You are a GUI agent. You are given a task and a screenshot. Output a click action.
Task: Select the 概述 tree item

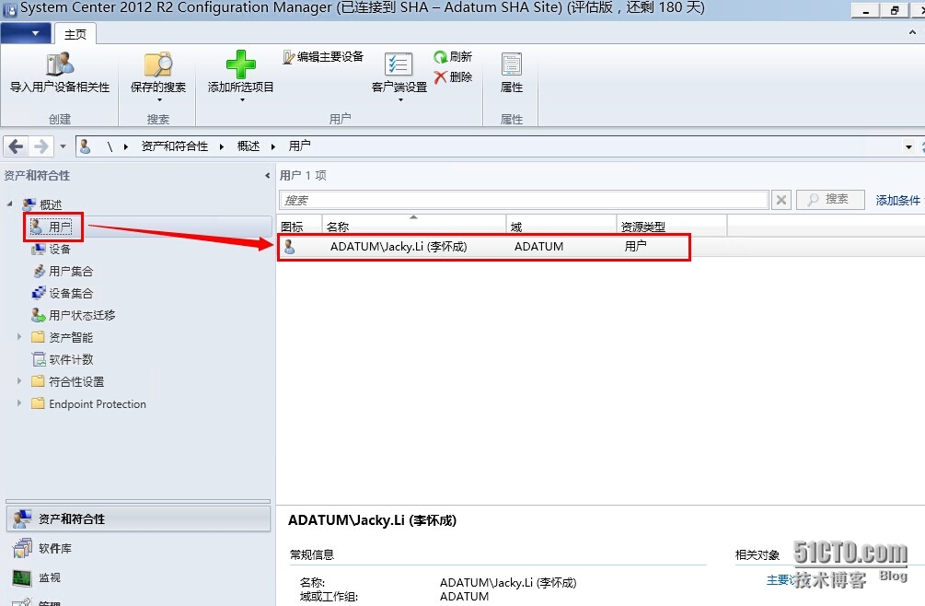pos(42,204)
